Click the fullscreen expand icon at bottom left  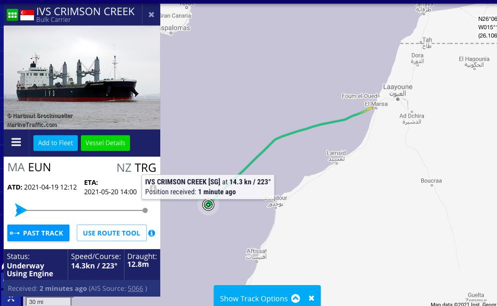coord(11,299)
